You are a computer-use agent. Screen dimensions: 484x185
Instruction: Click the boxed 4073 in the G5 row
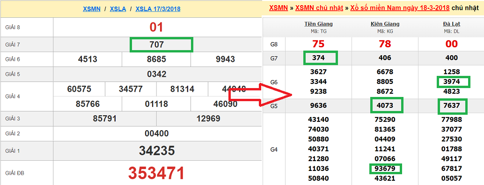point(387,105)
